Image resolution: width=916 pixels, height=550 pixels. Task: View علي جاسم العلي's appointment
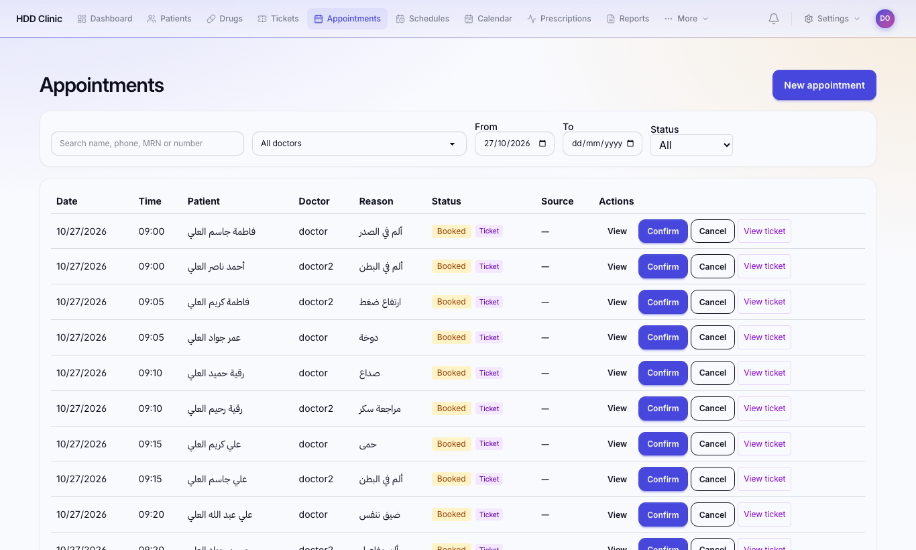(617, 480)
